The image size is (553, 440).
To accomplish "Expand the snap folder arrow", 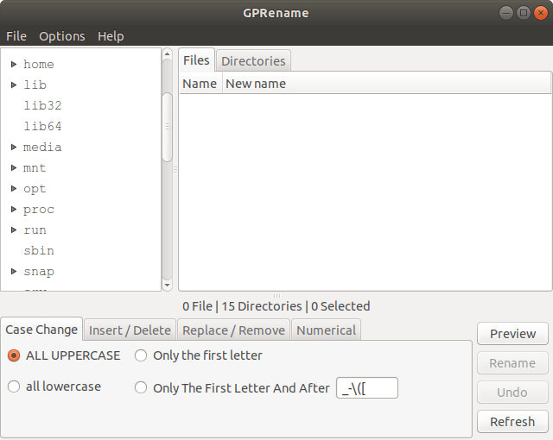I will (14, 272).
